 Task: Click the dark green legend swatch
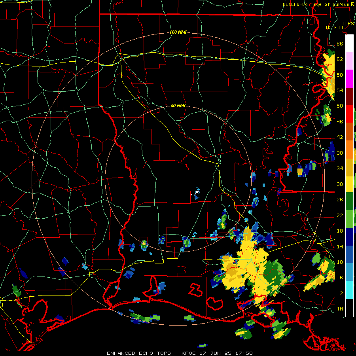click(349, 201)
